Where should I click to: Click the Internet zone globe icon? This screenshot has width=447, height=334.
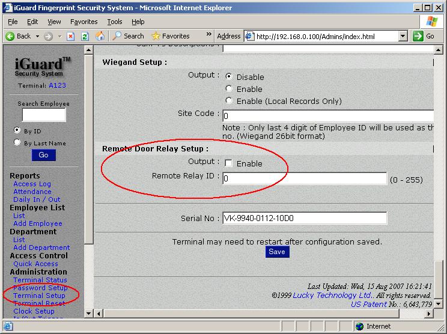(x=359, y=326)
